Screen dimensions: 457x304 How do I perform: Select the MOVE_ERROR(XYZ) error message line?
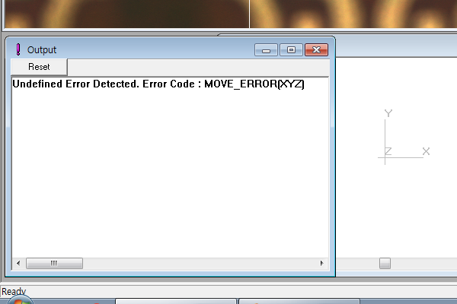coord(158,85)
